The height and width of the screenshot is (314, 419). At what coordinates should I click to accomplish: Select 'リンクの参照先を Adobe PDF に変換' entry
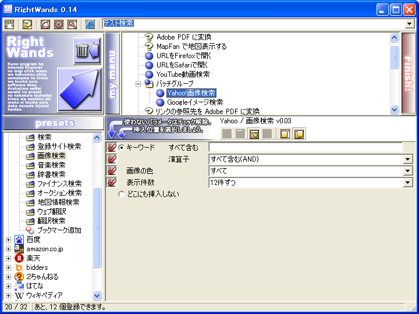(208, 111)
